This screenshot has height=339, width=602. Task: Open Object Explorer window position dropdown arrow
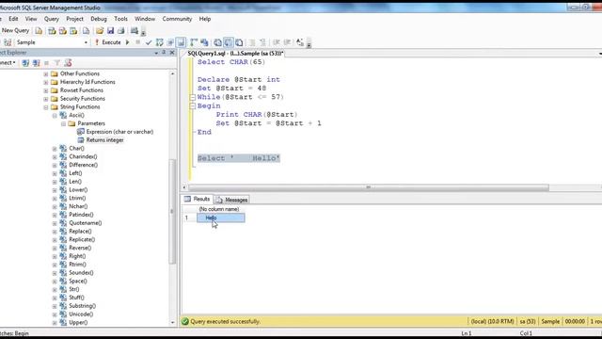tap(156, 53)
